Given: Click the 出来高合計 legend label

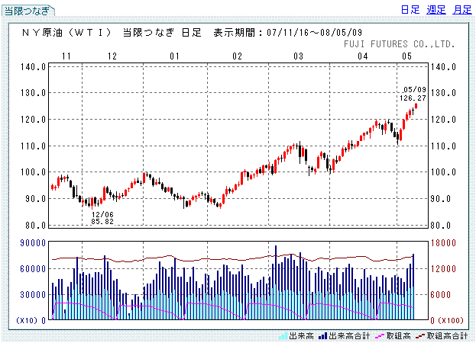Looking at the screenshot, I should 349,335.
